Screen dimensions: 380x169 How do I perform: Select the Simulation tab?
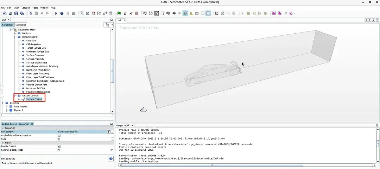coord(7,25)
